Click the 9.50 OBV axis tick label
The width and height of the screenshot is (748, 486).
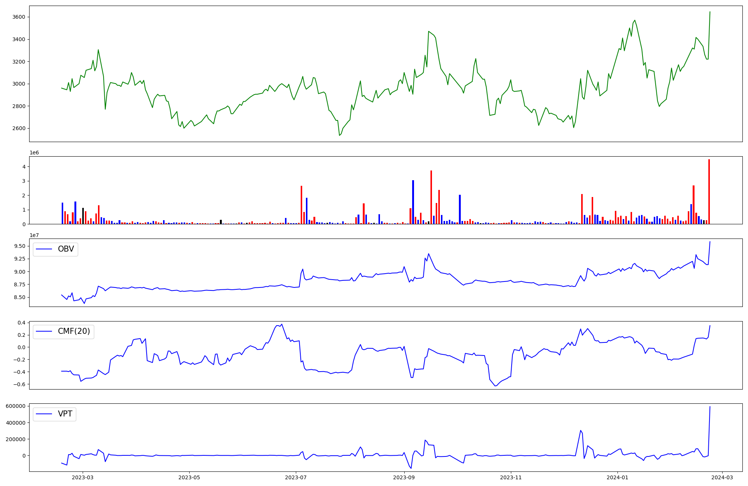pyautogui.click(x=20, y=246)
